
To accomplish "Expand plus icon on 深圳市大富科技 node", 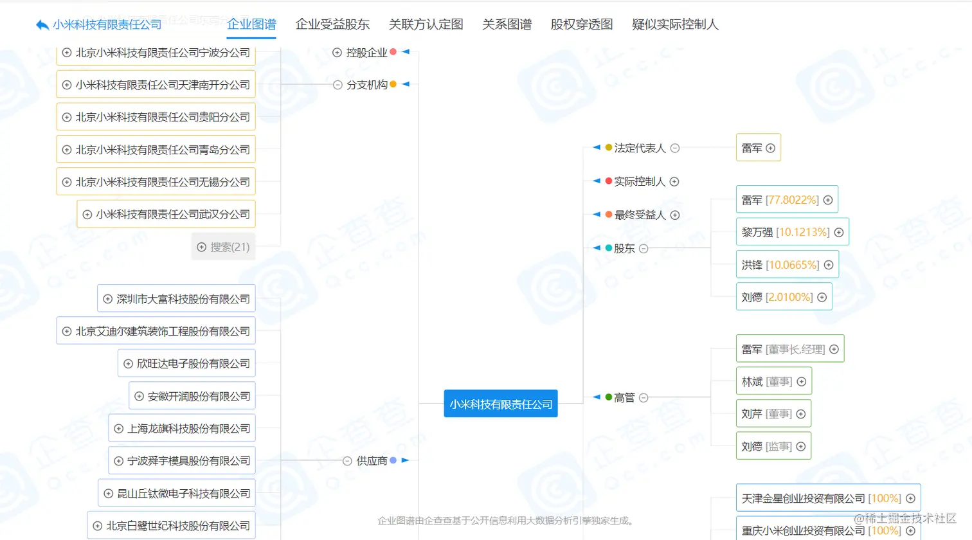I will pos(108,299).
